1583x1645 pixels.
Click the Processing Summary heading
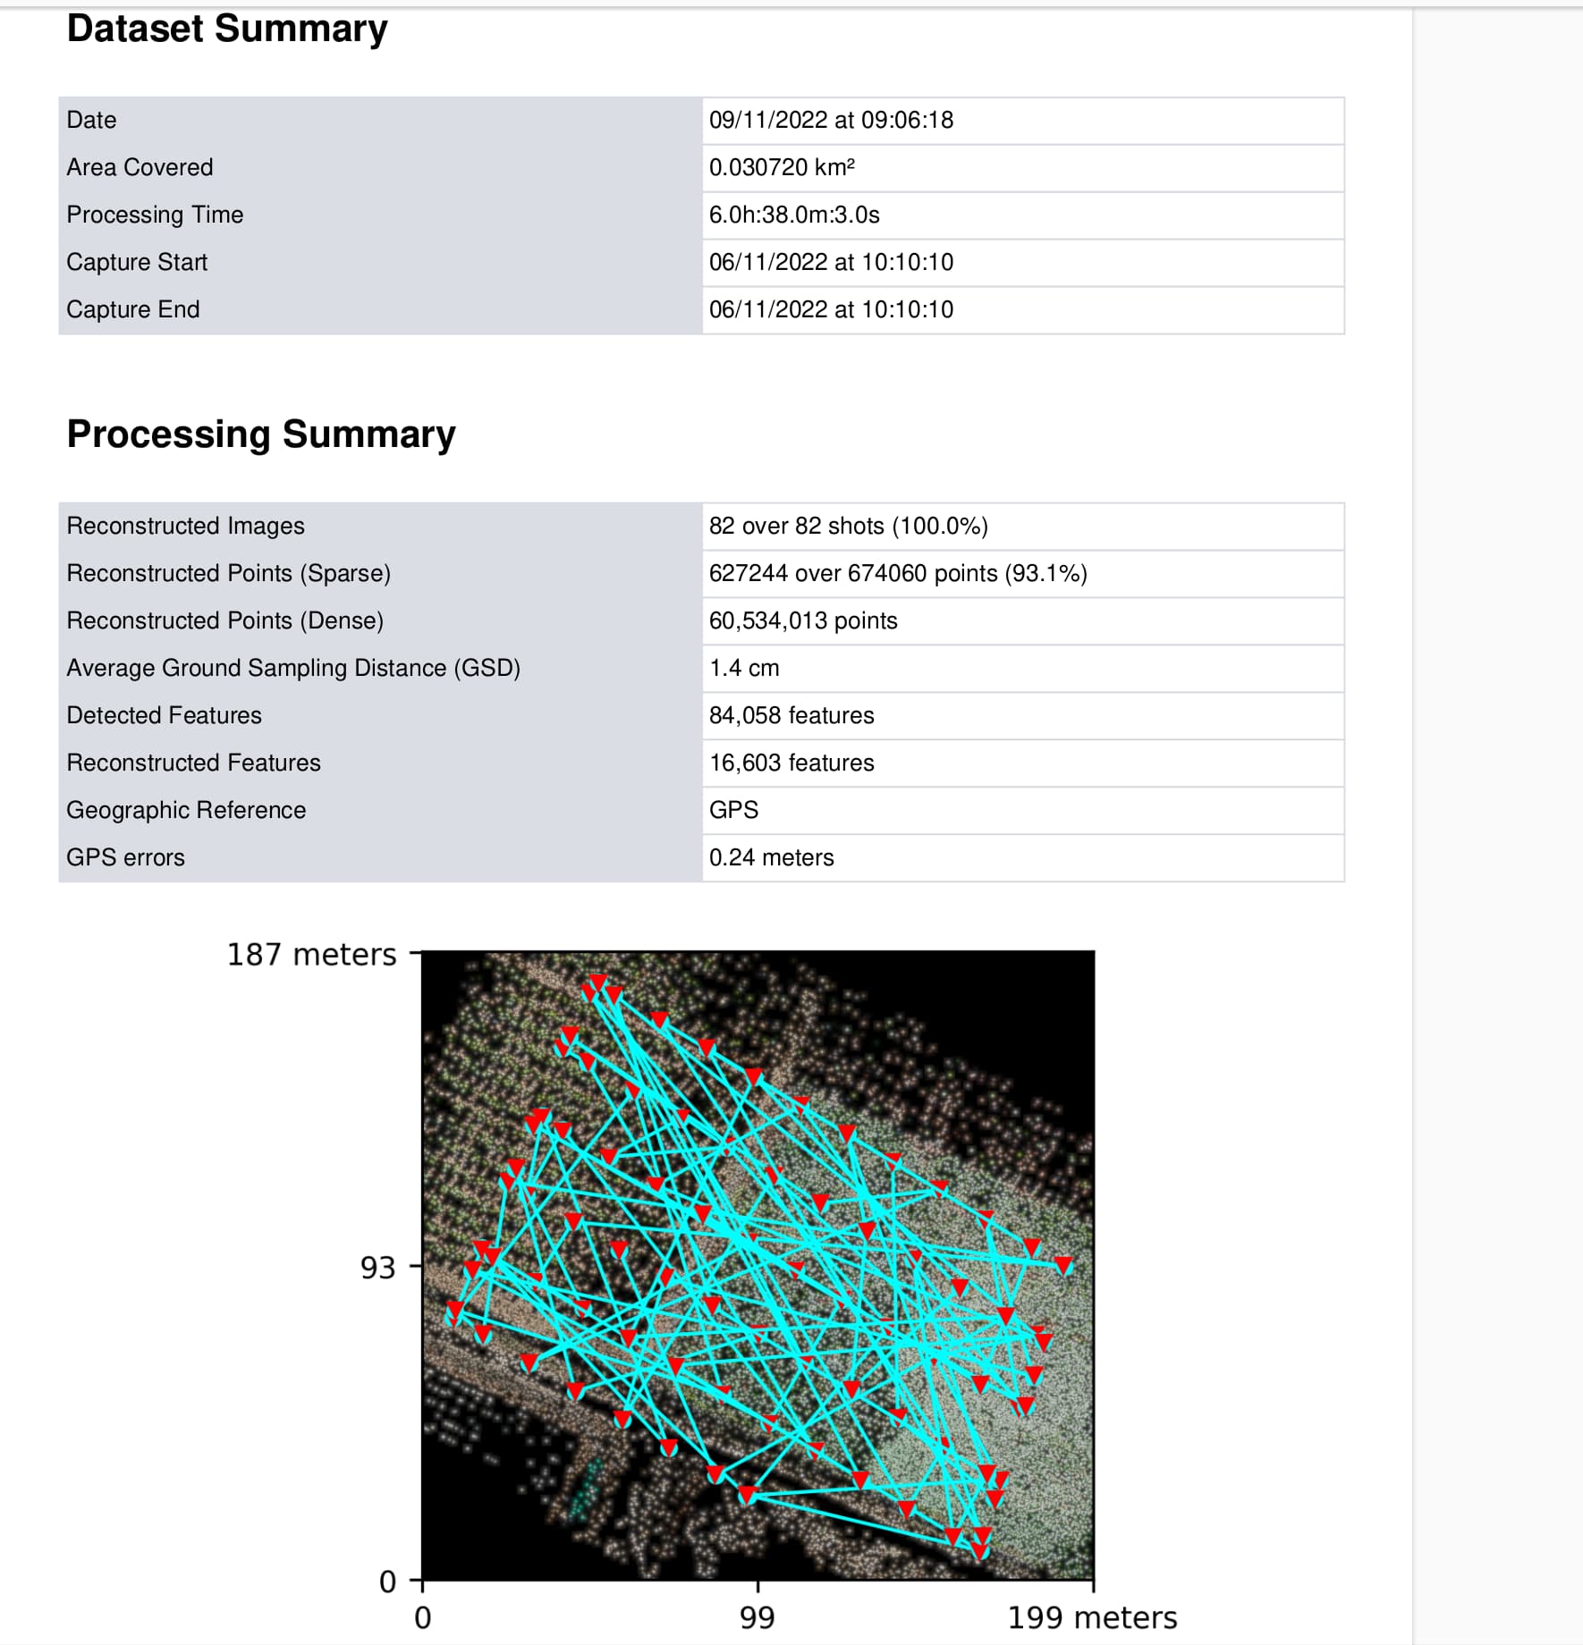tap(261, 435)
